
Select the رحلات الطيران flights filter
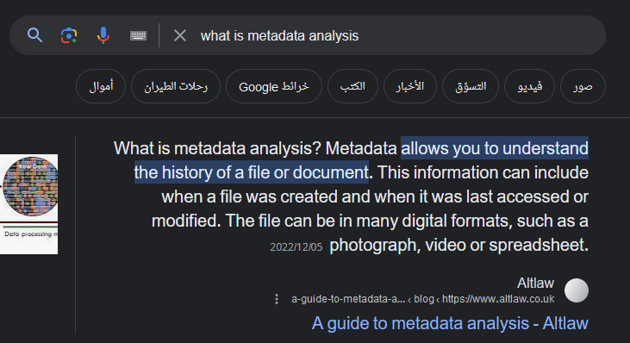pyautogui.click(x=176, y=86)
